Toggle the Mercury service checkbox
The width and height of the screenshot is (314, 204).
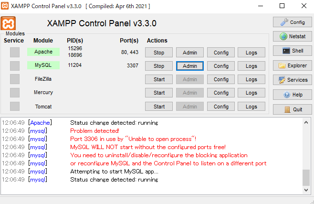tap(15, 93)
